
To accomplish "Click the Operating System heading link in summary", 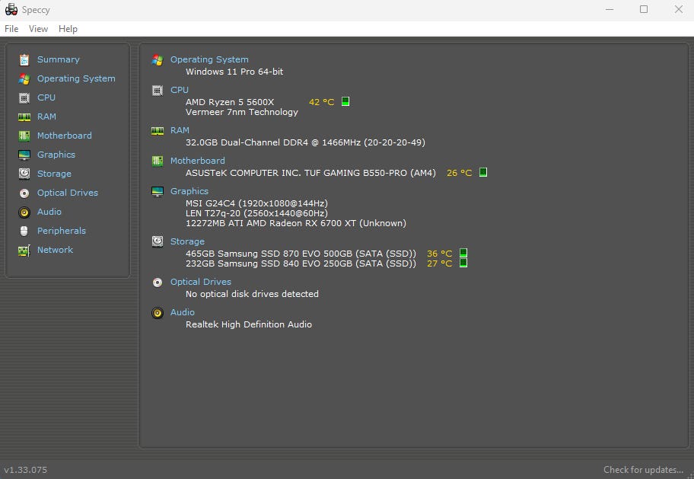I will [209, 59].
